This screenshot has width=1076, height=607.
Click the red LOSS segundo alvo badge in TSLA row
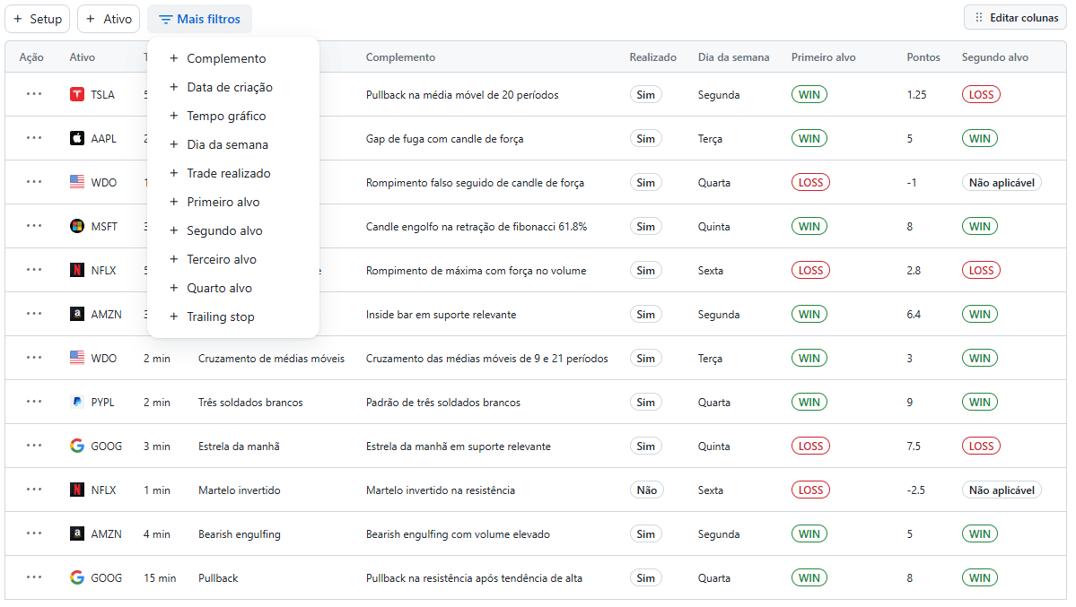[980, 94]
